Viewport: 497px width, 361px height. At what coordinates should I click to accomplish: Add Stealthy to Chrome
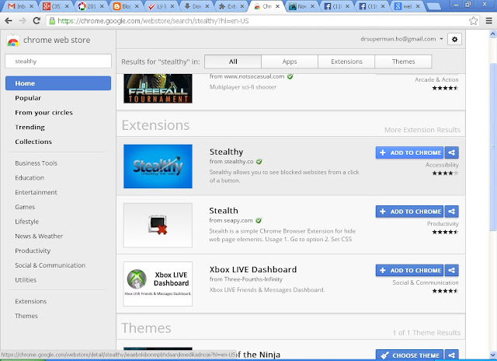(410, 152)
